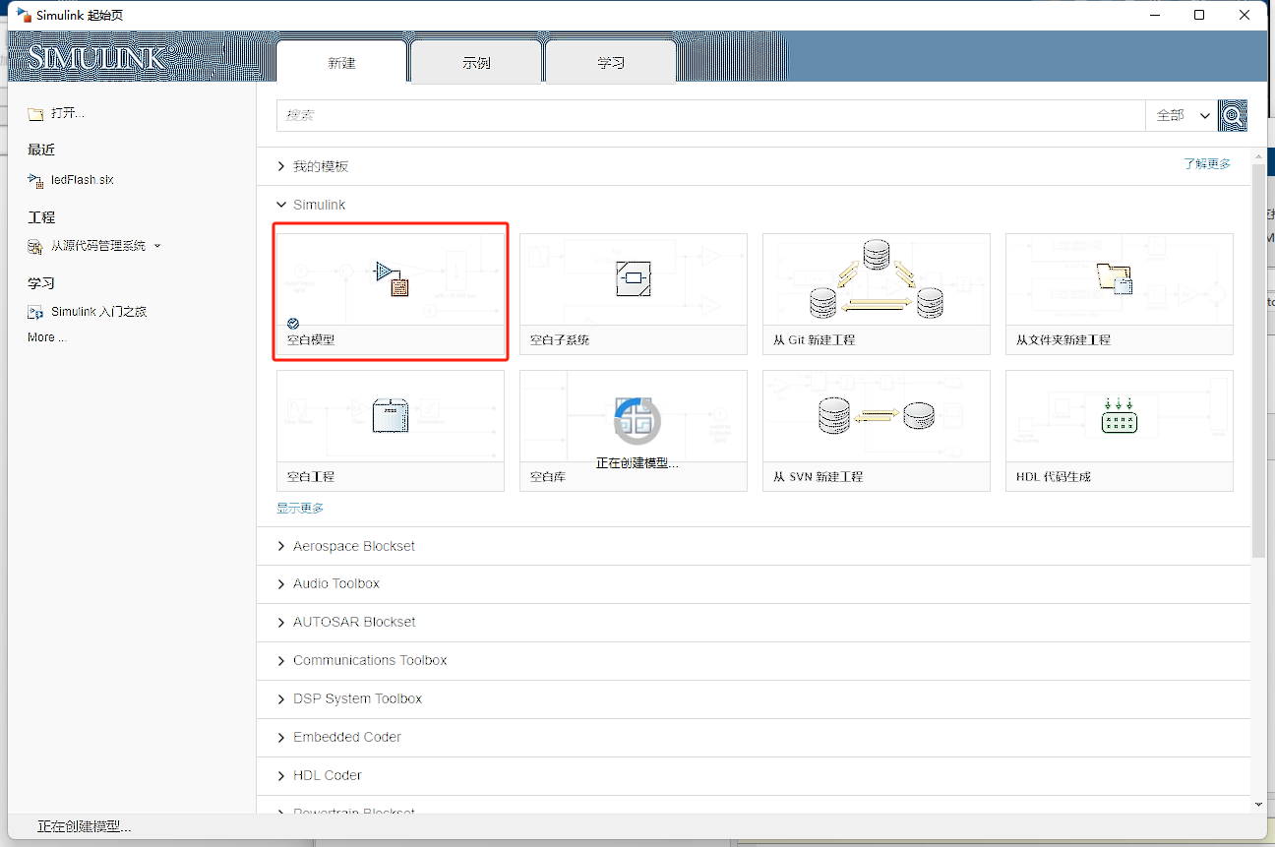Click the template list vertical scrollbar
Screen dimensions: 1275x847
pos(1258,361)
